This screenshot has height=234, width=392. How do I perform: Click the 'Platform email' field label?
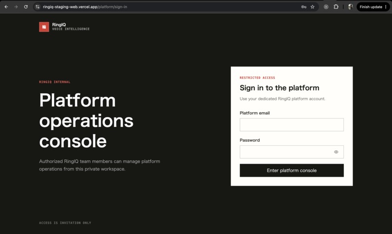click(254, 113)
